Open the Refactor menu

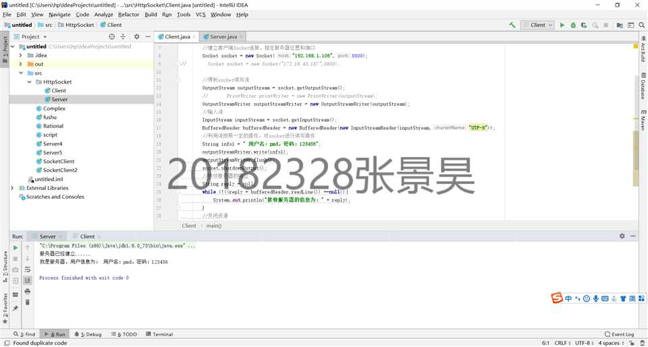[128, 14]
